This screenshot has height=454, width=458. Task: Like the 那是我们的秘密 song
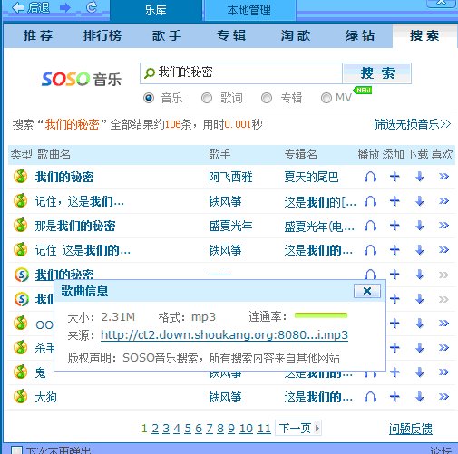pyautogui.click(x=443, y=226)
